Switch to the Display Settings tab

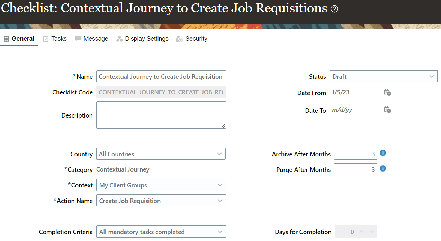pyautogui.click(x=146, y=39)
